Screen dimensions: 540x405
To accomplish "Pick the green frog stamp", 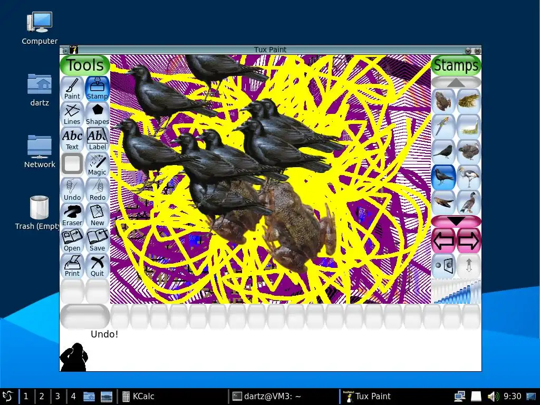I will (469, 101).
